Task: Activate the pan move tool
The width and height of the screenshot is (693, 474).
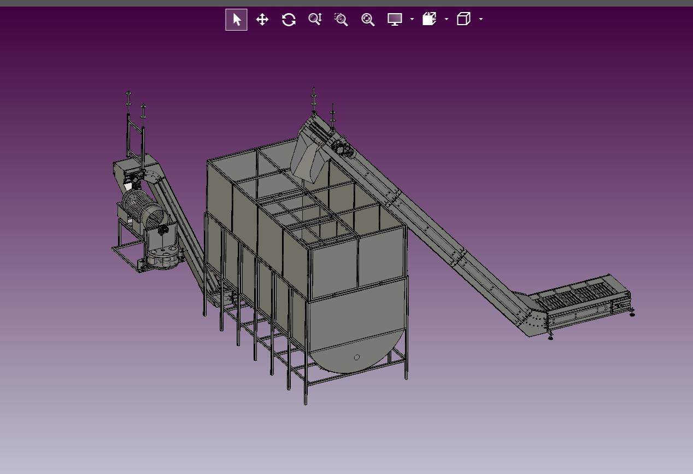Action: (x=262, y=20)
